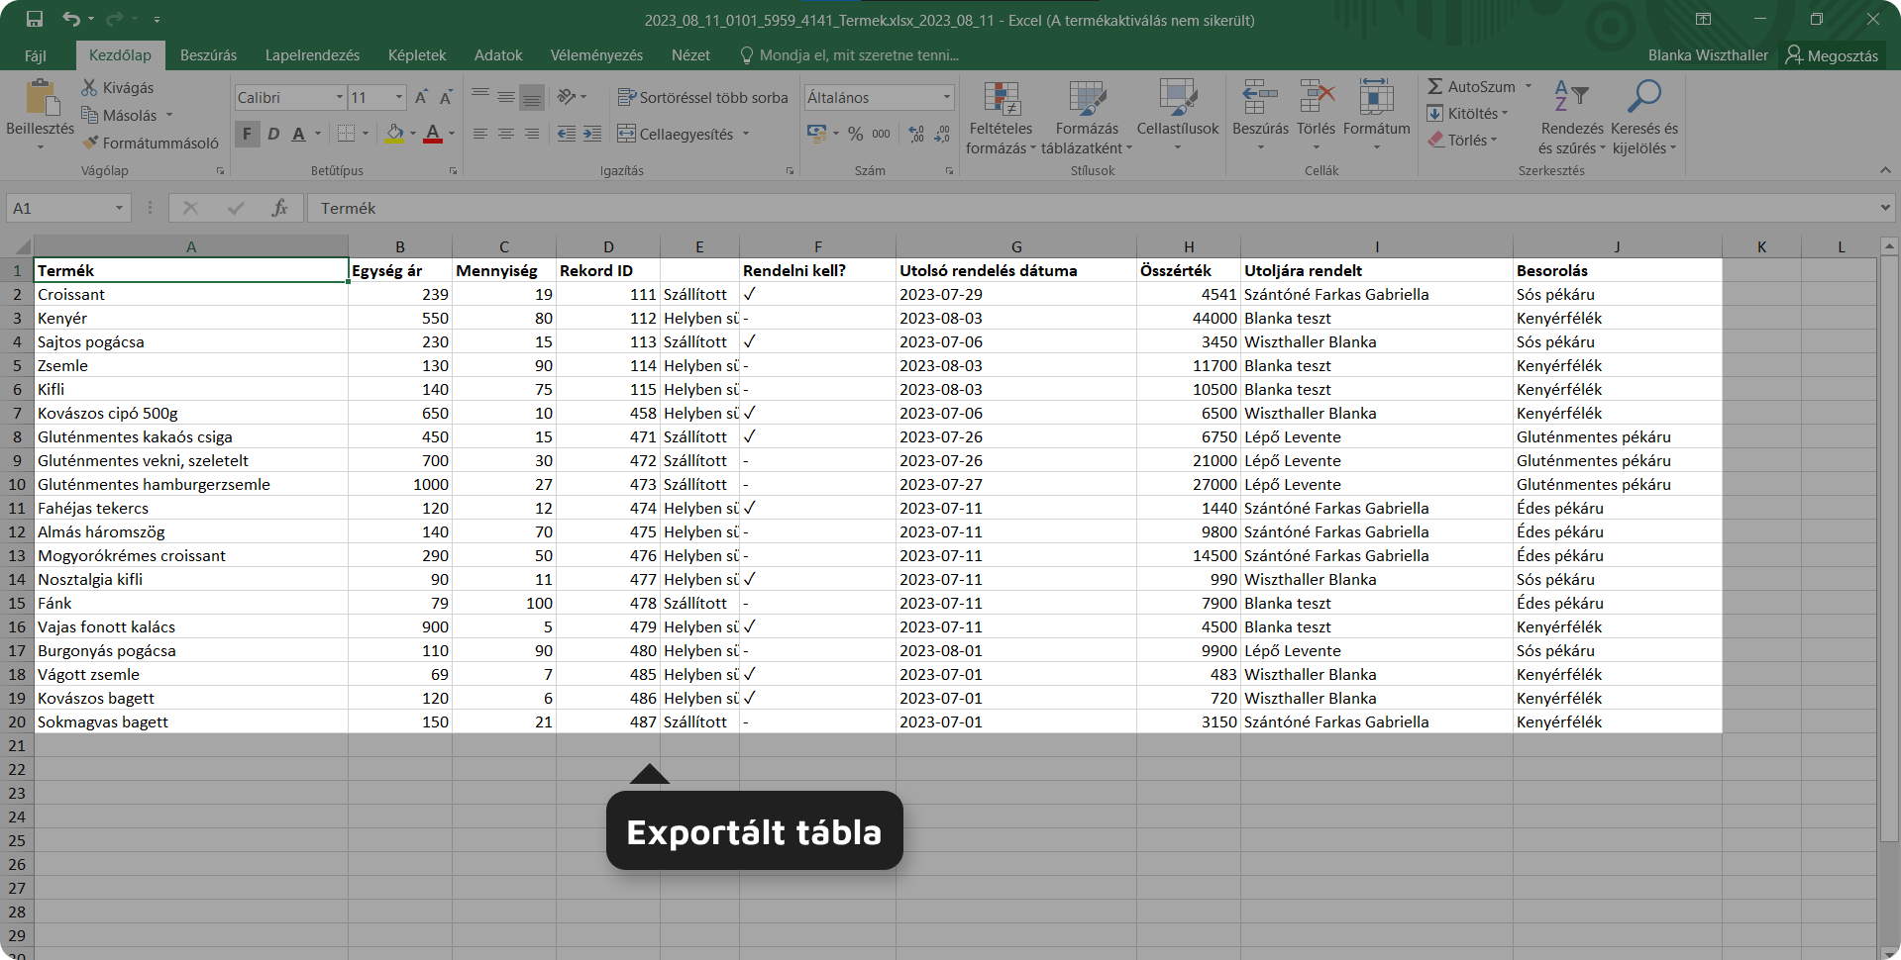This screenshot has width=1901, height=960.
Task: Open Feltételes formázás conditional formatting
Action: [x=1001, y=119]
